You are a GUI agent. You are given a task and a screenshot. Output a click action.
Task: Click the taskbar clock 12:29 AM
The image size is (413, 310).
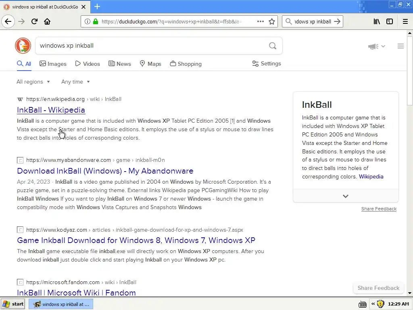click(x=398, y=304)
